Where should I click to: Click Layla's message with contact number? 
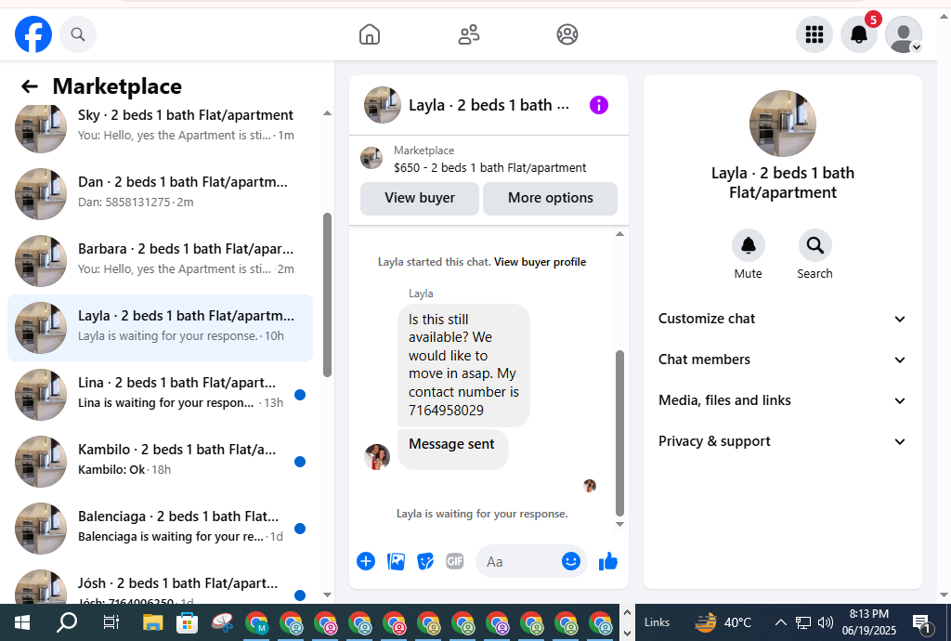coord(463,365)
